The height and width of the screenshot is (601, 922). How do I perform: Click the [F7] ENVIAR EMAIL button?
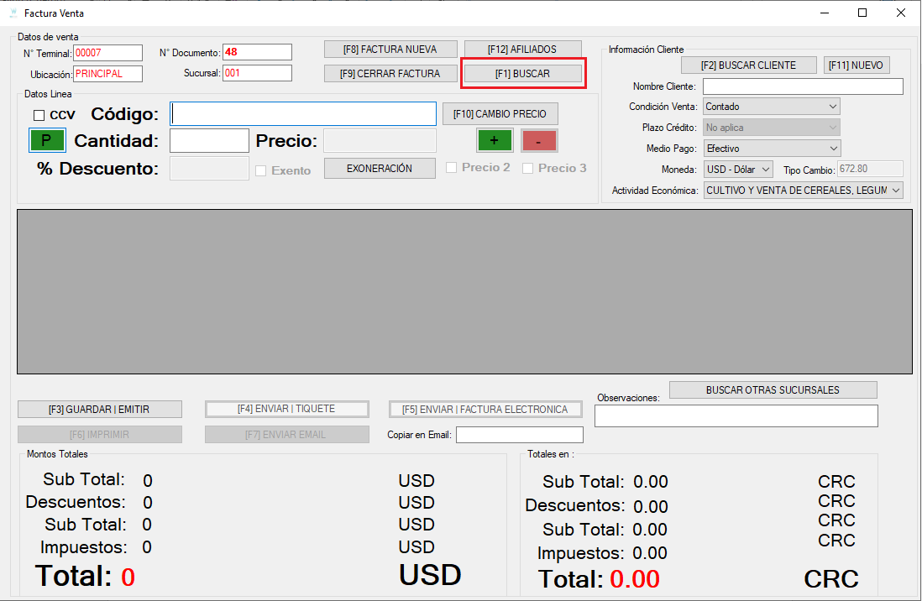tap(287, 435)
